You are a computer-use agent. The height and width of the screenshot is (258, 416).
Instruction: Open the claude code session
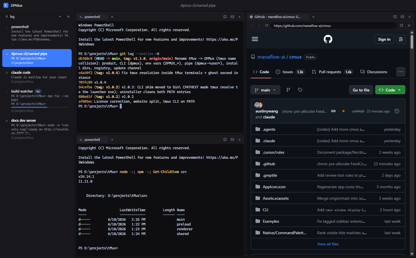pyautogui.click(x=37, y=77)
